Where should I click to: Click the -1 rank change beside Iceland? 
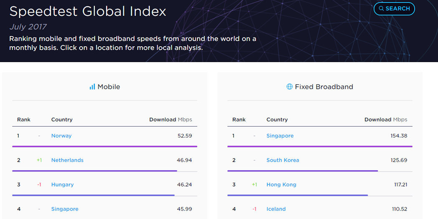click(x=254, y=209)
